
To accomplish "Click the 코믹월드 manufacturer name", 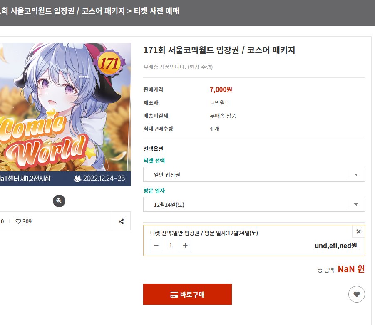I will click(220, 103).
